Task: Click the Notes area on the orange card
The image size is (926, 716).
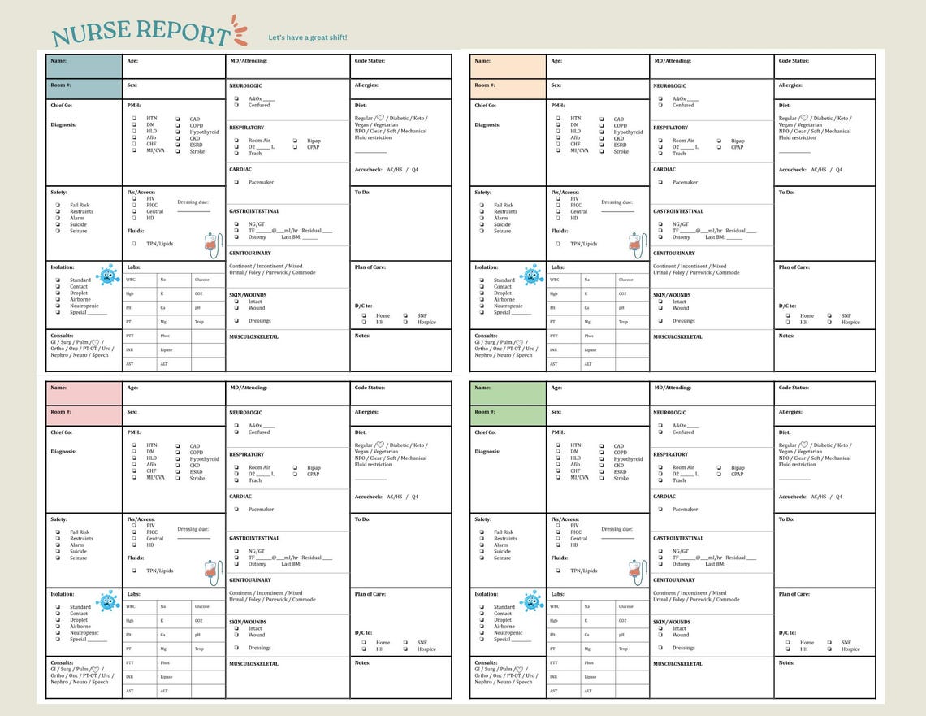Action: [x=824, y=349]
